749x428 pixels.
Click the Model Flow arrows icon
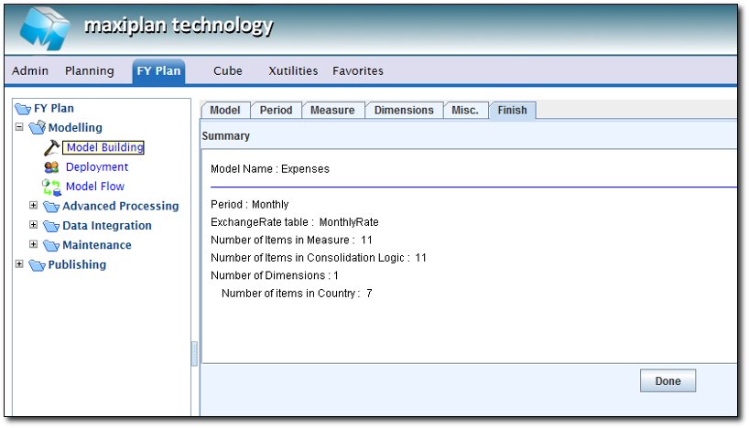(x=51, y=187)
